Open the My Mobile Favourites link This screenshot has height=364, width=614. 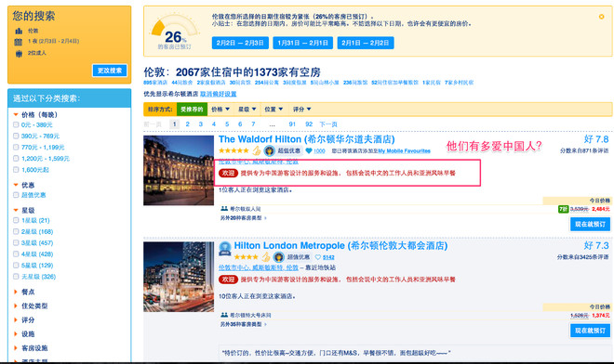404,151
